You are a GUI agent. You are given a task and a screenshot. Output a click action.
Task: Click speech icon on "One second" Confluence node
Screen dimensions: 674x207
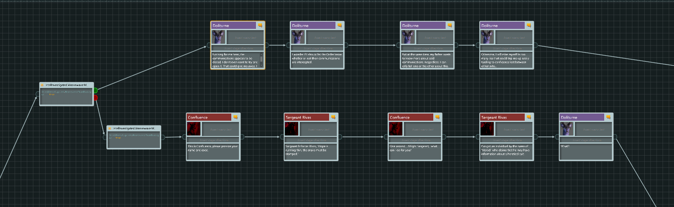pyautogui.click(x=437, y=117)
